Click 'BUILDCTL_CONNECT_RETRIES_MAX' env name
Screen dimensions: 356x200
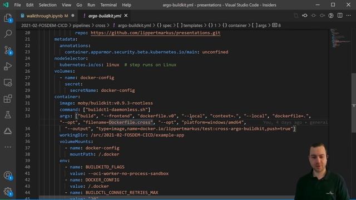tap(122, 193)
